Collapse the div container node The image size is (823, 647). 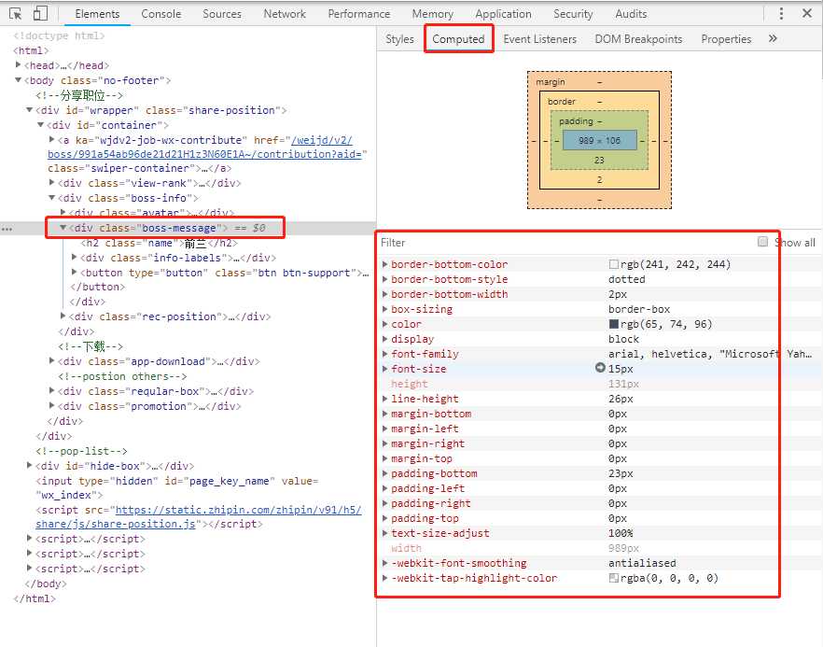click(x=40, y=124)
